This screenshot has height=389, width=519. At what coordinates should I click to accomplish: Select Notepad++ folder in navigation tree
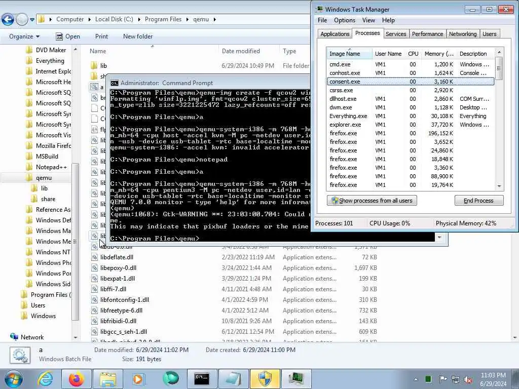coord(51,167)
